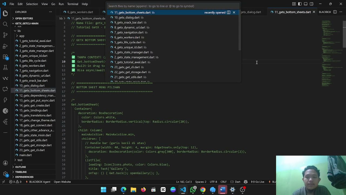Open the Search view in activity bar
This screenshot has height=195, width=346.
point(5,24)
